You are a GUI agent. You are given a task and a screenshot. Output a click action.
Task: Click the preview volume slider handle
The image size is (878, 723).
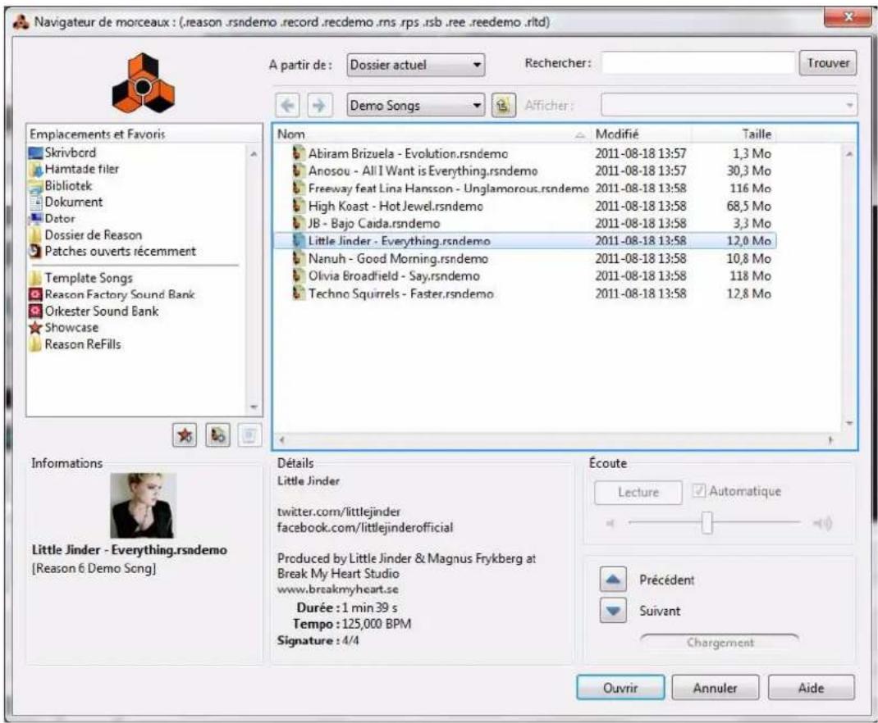[707, 523]
